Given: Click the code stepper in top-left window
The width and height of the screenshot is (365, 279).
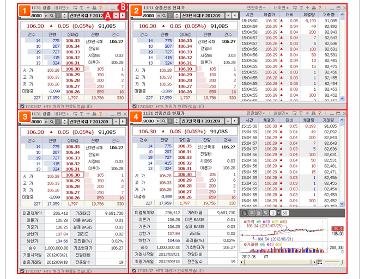Looking at the screenshot, I should pos(64,16).
